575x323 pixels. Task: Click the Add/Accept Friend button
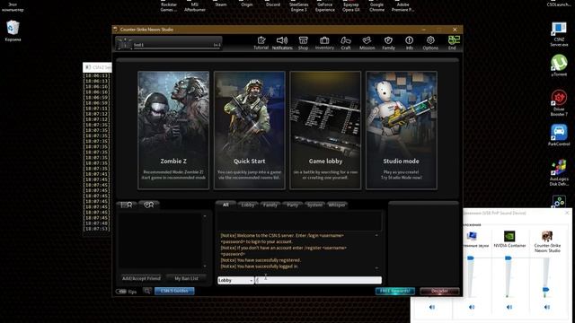click(x=141, y=278)
